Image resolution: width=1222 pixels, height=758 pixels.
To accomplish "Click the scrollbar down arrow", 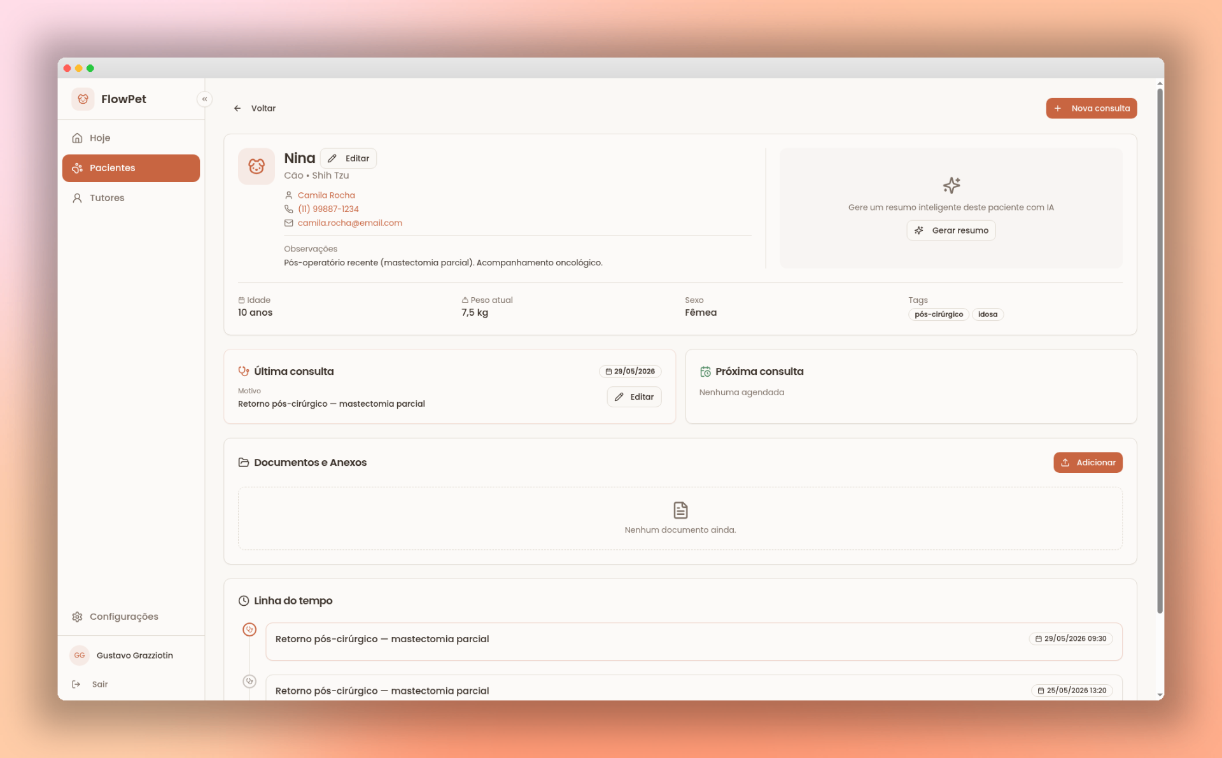I will tap(1160, 695).
